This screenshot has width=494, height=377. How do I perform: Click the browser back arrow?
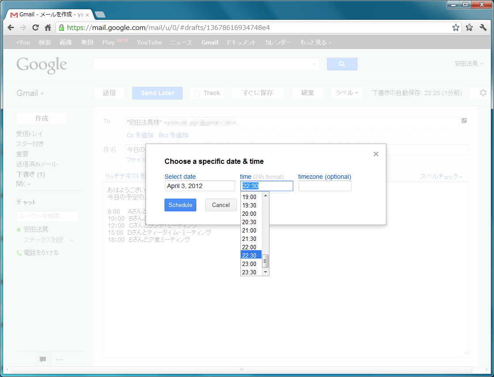click(11, 28)
